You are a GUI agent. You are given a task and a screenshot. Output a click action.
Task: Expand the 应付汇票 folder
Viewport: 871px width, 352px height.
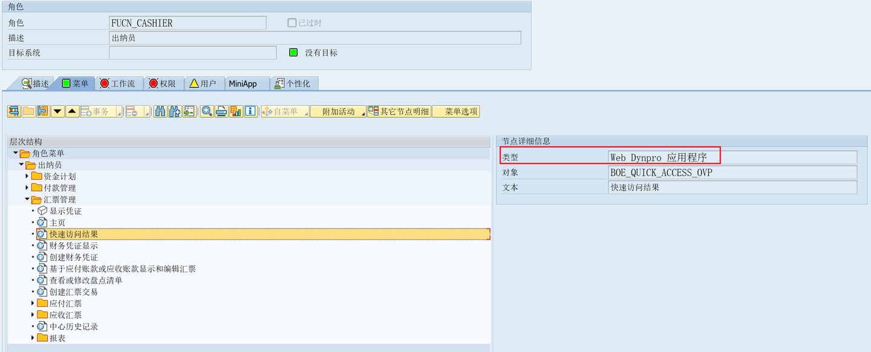33,303
